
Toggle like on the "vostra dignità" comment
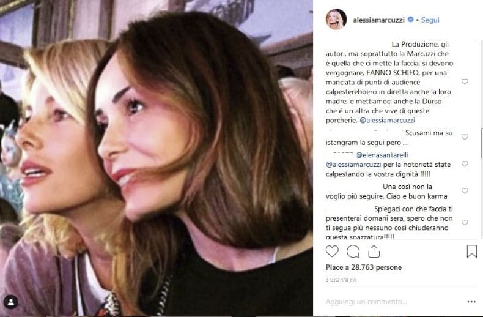[465, 164]
